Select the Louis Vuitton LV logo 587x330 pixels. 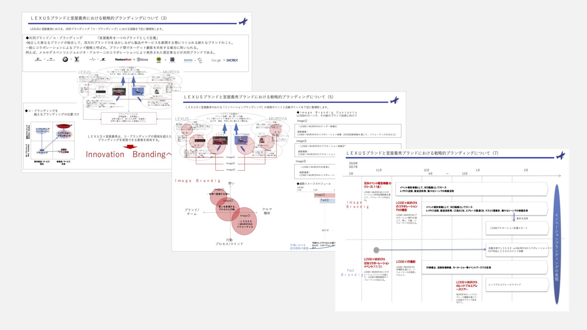(77, 59)
